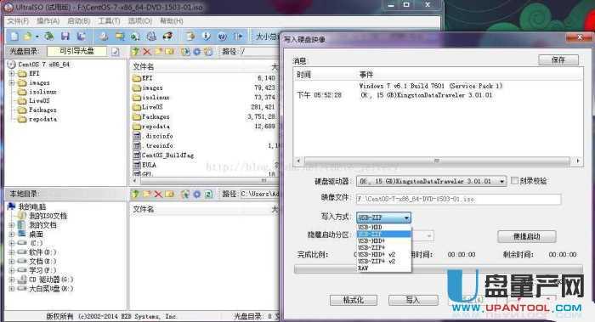Click the blue gear icon in the 本地目录 toolbar
Image resolution: width=595 pixels, height=322 pixels.
pos(196,195)
